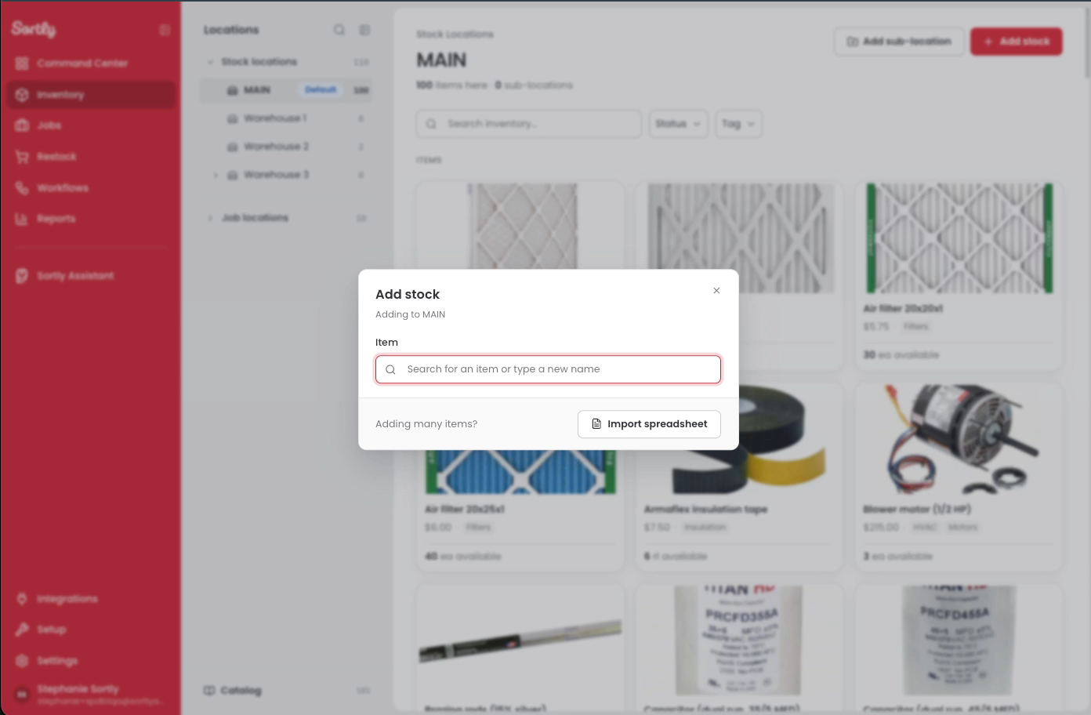Open Stephanie Sortly user profile
The width and height of the screenshot is (1091, 715).
point(89,695)
